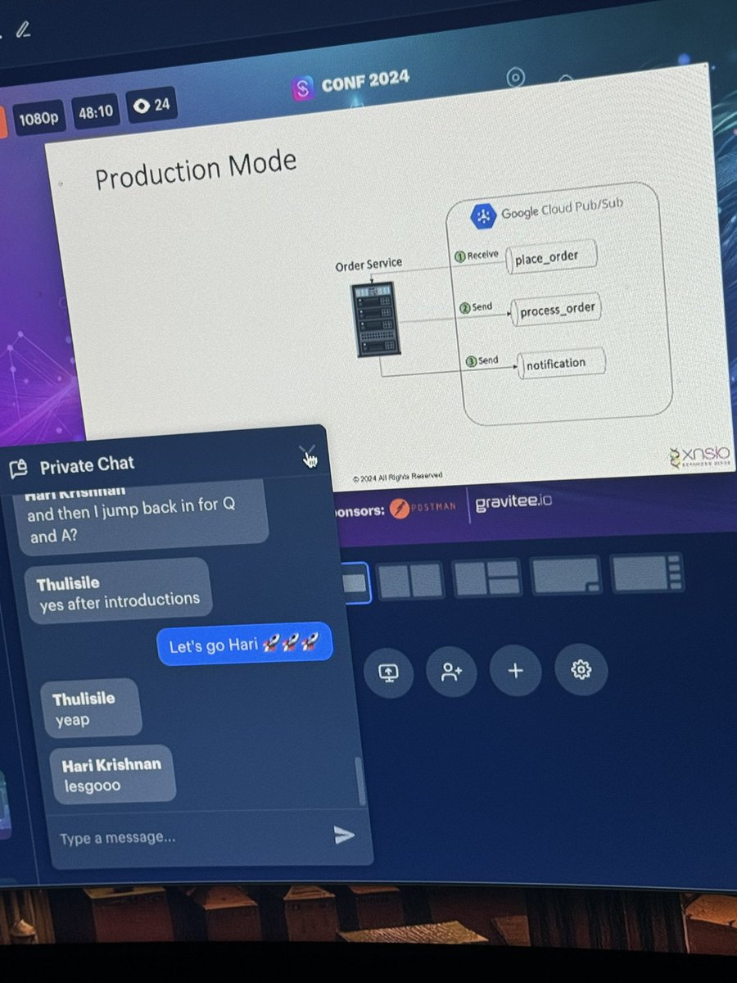Select the three-pane layout option

point(486,578)
